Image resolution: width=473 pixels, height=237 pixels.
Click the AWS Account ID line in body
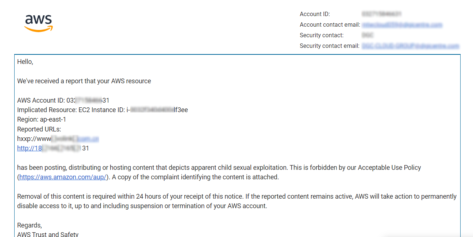coord(63,100)
